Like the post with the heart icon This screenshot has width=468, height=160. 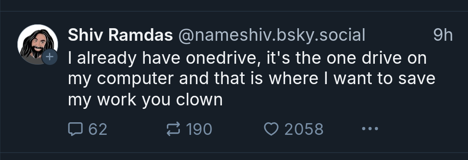tap(271, 129)
